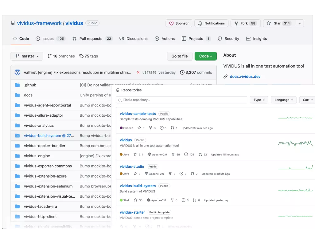Open the vividus-analytics folder
Viewport: 315px width, 229px height.
coord(39,126)
